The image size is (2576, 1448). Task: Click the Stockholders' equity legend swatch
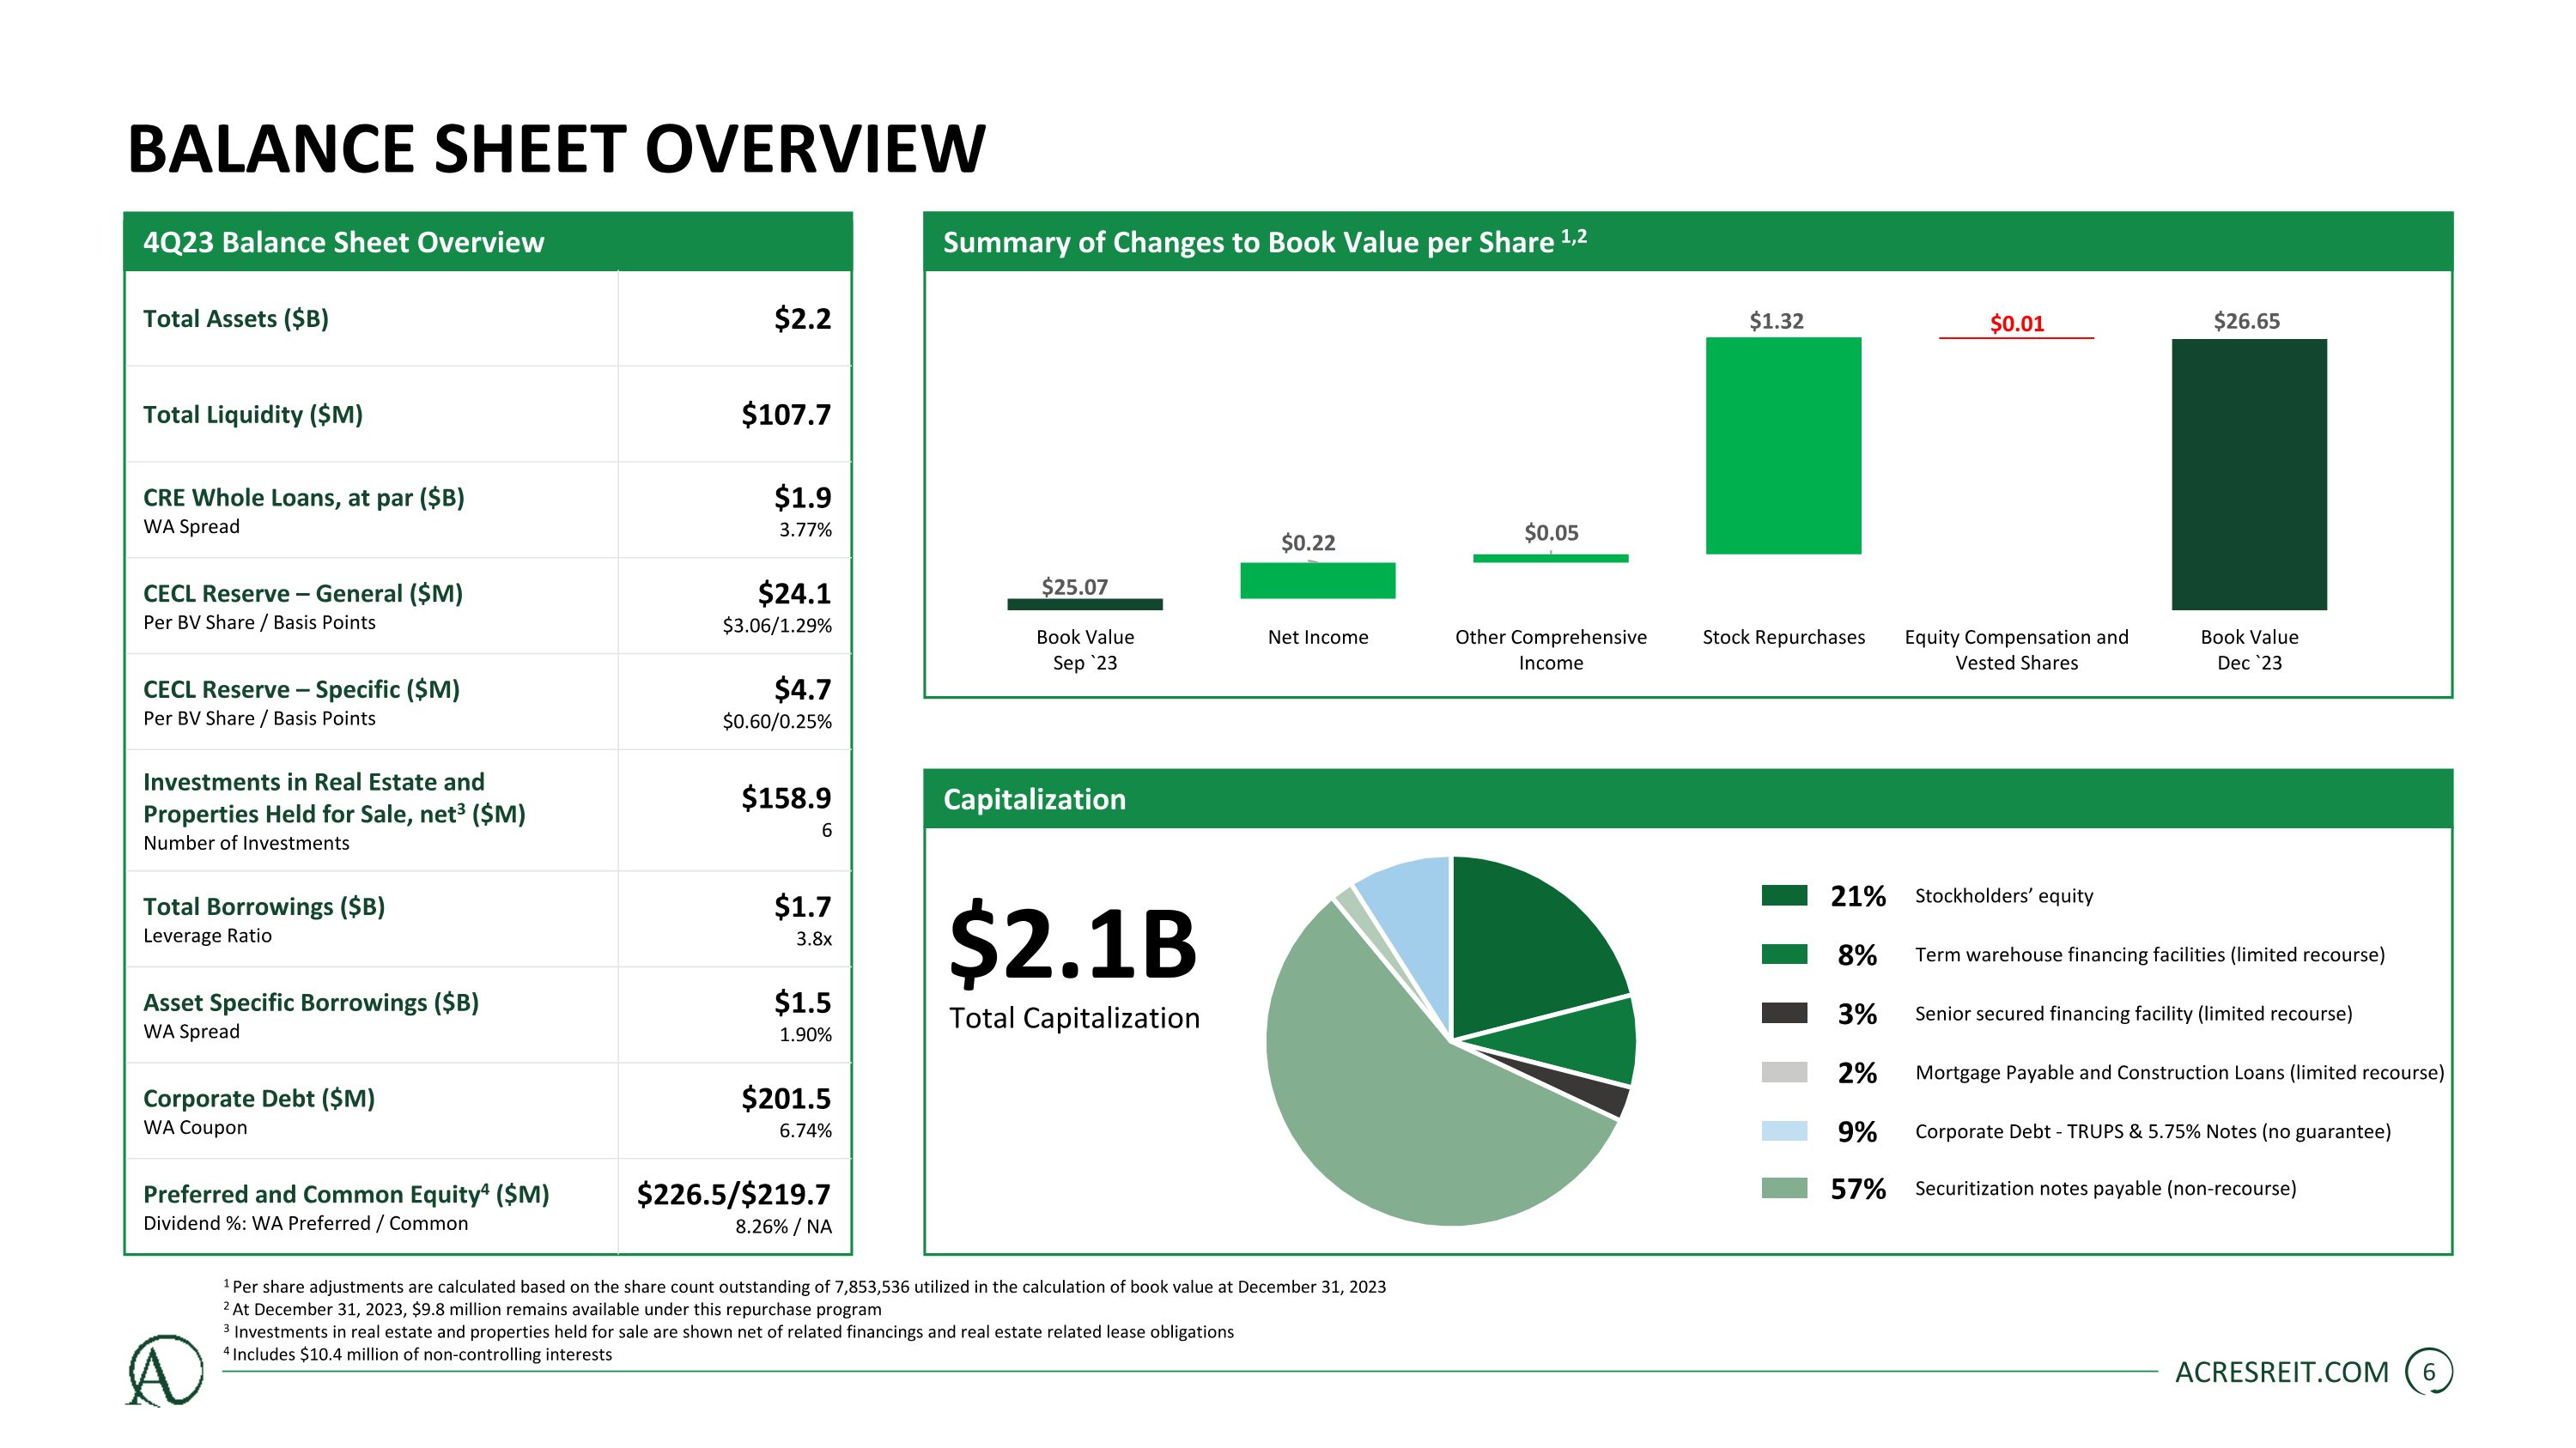pyautogui.click(x=1784, y=895)
